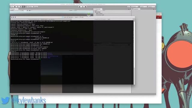Click ProjectSettings in the Terminal ls output
The height and width of the screenshot is (108, 192).
pyautogui.click(x=53, y=56)
